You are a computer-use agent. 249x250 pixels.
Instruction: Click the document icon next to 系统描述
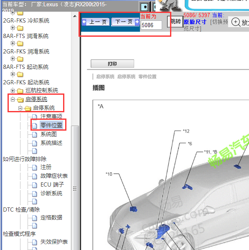click(x=35, y=143)
